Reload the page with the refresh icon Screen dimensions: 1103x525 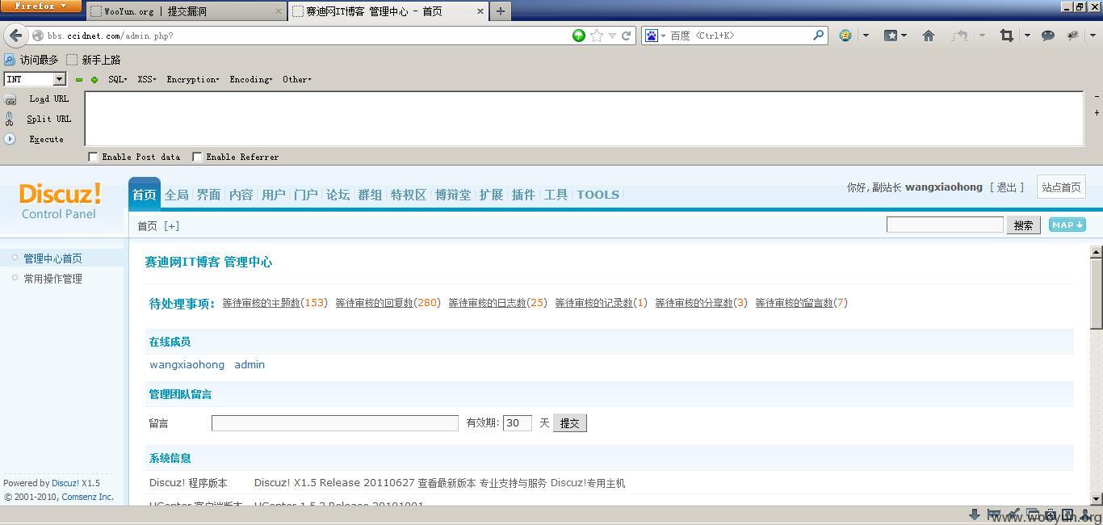pos(626,36)
